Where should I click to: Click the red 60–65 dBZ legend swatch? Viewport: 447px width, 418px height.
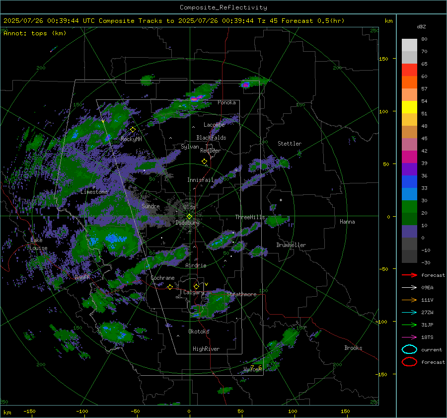click(x=409, y=70)
